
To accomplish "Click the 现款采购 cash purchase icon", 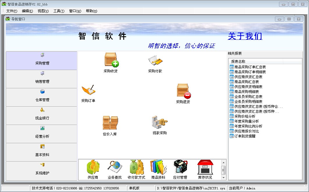I will pyautogui.click(x=159, y=122).
